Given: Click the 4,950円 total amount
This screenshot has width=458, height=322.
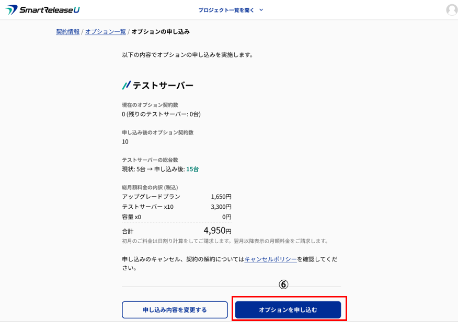Looking at the screenshot, I should click(x=217, y=230).
